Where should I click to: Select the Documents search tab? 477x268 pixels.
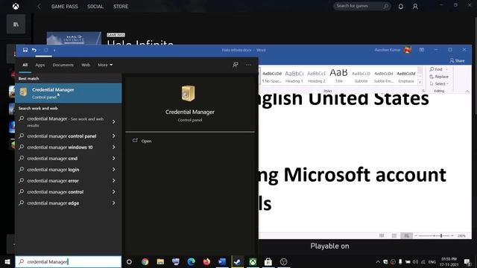[x=63, y=65]
